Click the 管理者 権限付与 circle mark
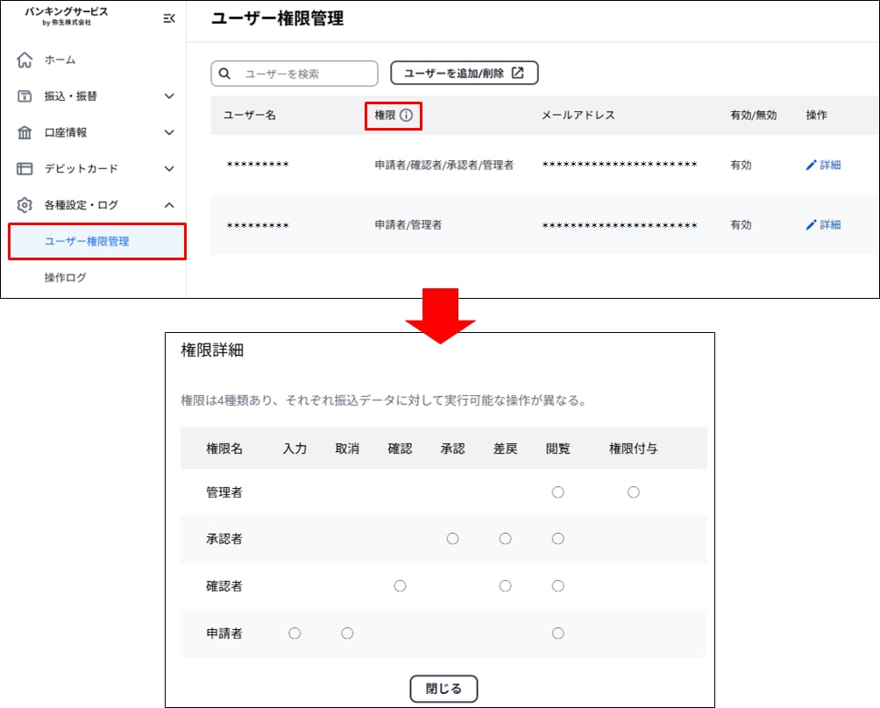 (633, 492)
